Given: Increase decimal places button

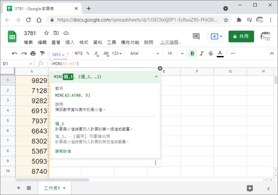Looking at the screenshot, I should pyautogui.click(x=106, y=54).
